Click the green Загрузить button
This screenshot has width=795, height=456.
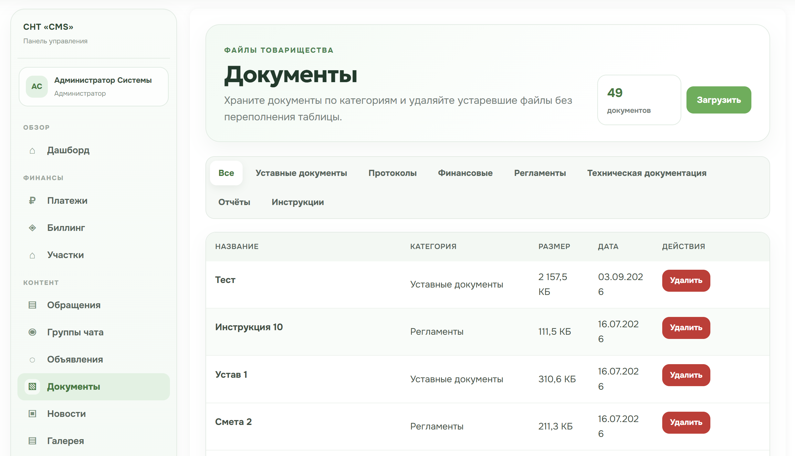(x=719, y=100)
